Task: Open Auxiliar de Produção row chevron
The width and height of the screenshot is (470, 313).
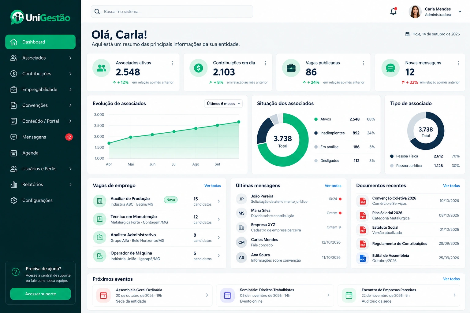Action: point(219,201)
